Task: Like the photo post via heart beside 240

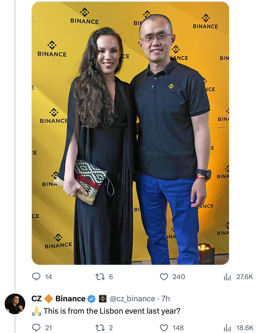Action: pos(164,277)
